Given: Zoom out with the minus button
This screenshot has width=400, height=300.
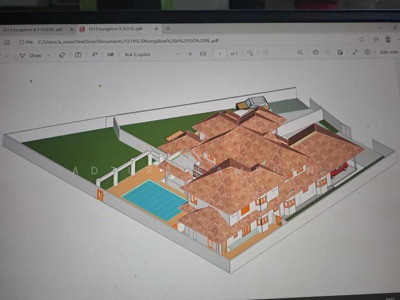Looking at the screenshot, I should click(x=178, y=54).
